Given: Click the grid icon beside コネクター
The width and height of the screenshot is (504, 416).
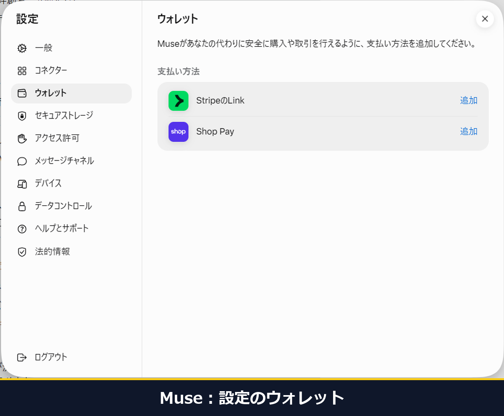Looking at the screenshot, I should pos(22,71).
